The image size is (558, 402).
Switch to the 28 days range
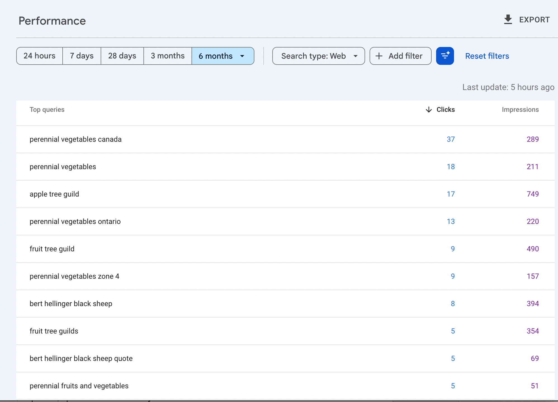pos(122,56)
